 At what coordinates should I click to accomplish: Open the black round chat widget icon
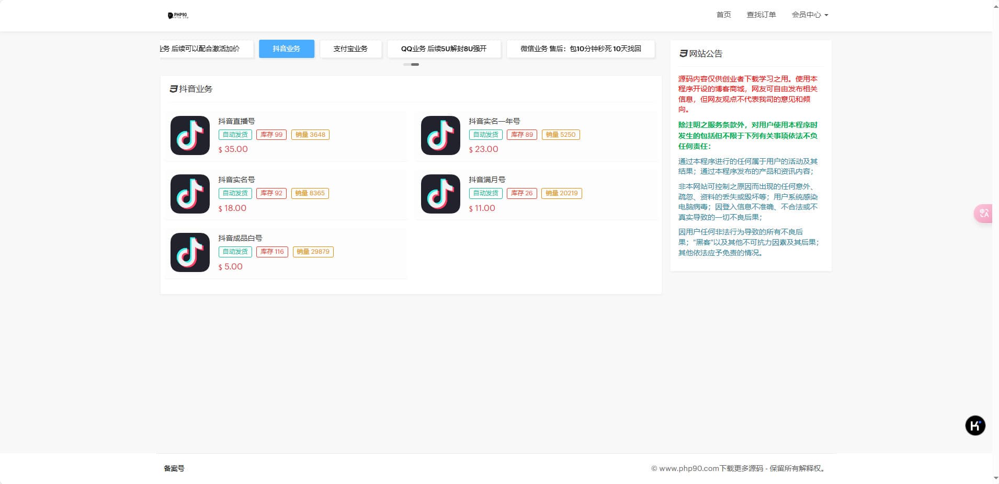tap(975, 426)
